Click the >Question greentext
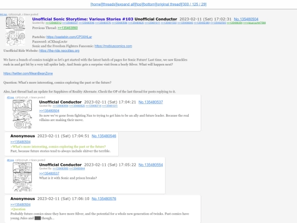Viewport: 297px width, 223px height. pyautogui.click(x=18, y=209)
